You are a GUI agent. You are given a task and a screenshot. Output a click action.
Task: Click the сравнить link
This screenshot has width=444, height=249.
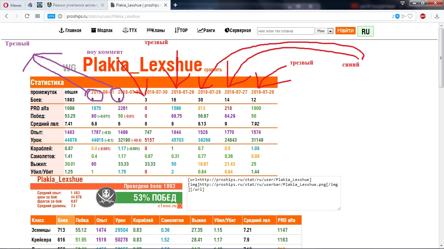pyautogui.click(x=213, y=69)
